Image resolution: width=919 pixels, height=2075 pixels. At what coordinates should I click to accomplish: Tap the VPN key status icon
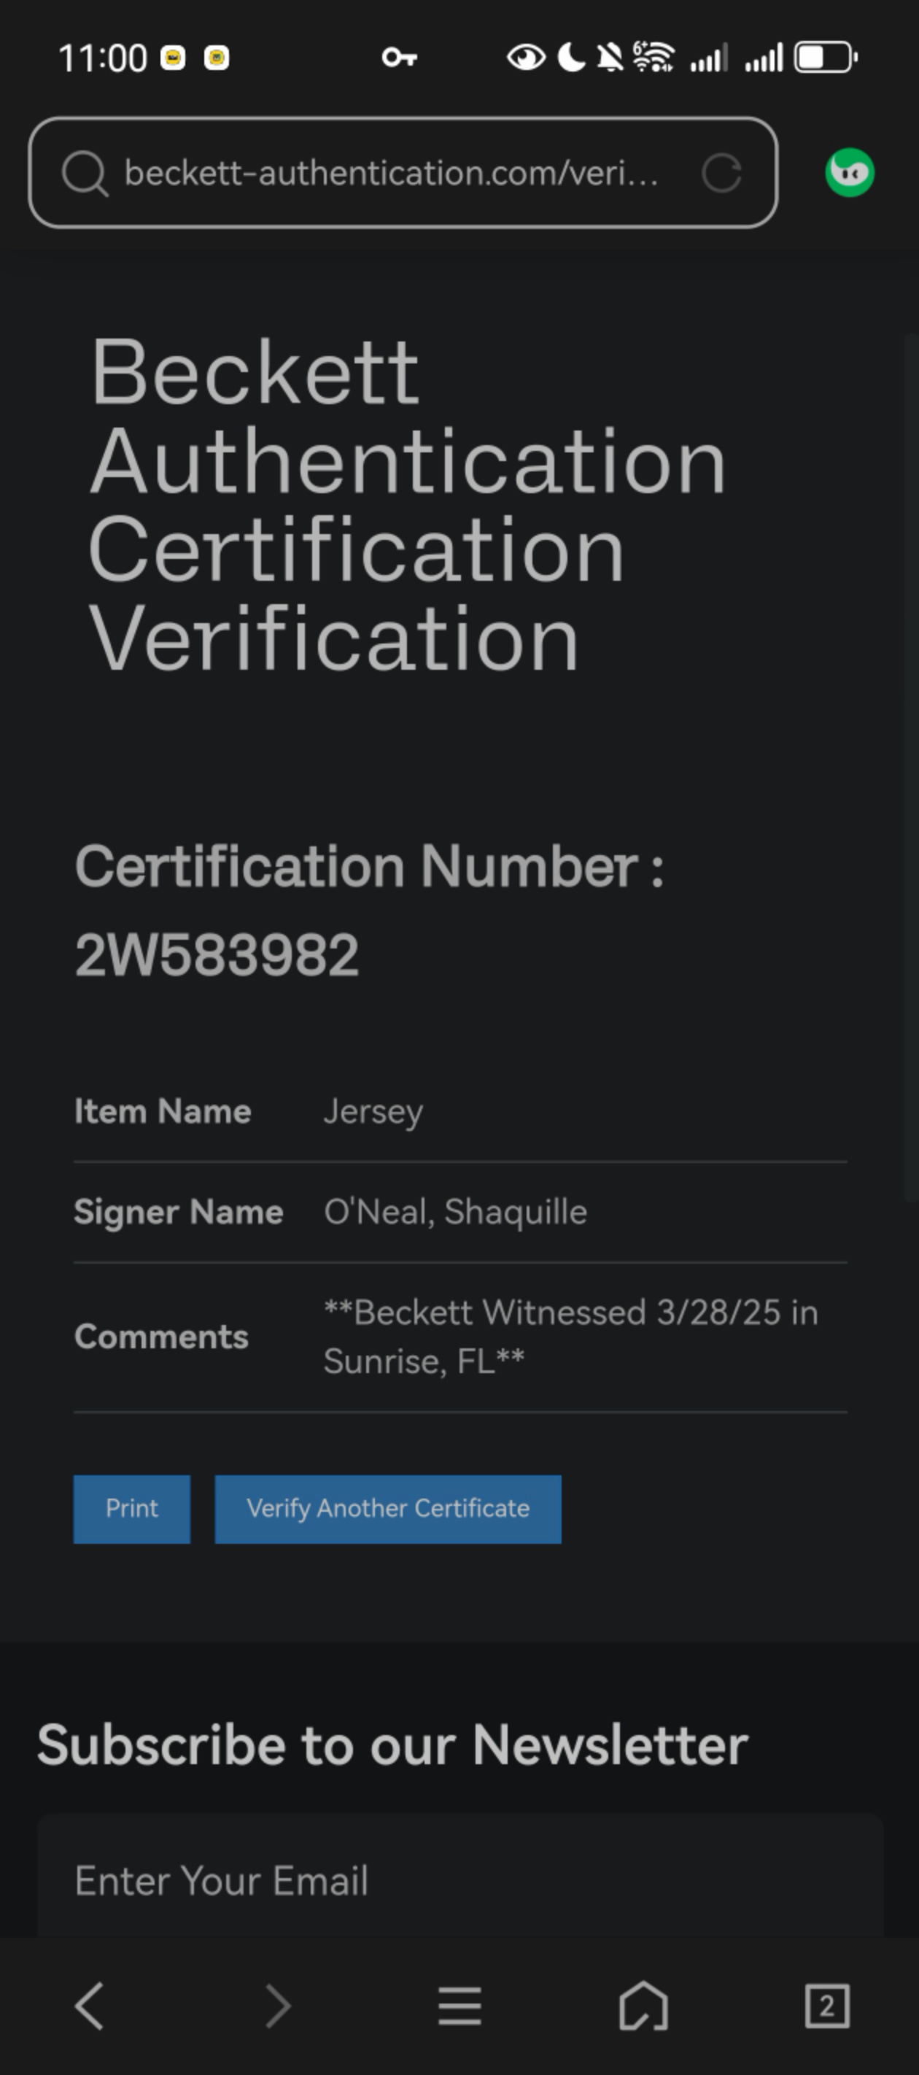coord(400,57)
